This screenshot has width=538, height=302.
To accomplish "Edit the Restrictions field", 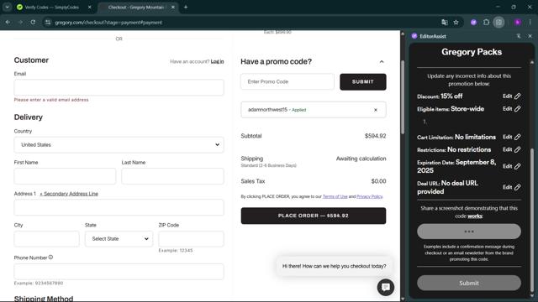I will click(512, 149).
